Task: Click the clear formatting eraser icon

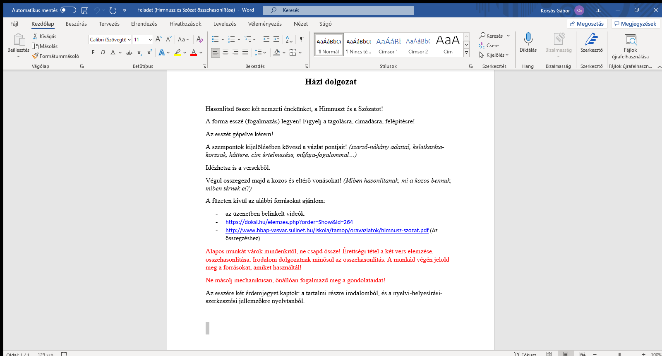Action: [x=199, y=39]
